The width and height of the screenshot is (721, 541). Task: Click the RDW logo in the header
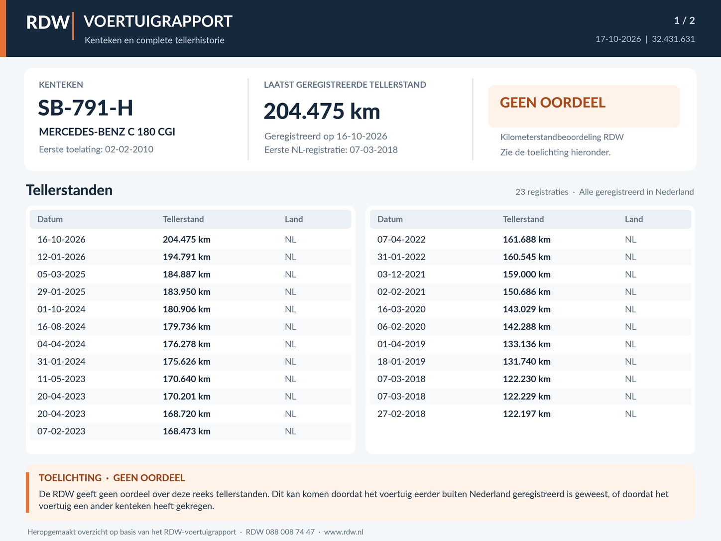point(48,22)
